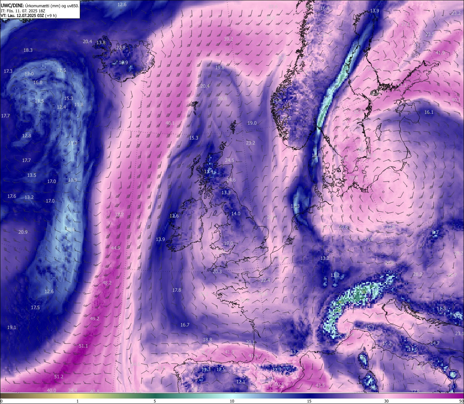Click the 14.7 value over the Adriatic

(x=435, y=343)
